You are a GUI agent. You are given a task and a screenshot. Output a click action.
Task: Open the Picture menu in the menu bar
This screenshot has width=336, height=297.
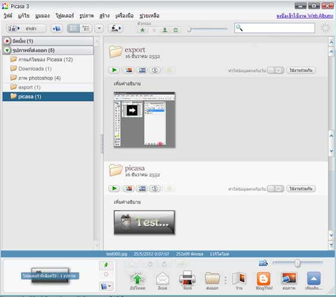(x=86, y=15)
